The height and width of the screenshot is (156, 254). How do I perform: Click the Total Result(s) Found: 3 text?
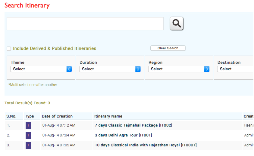click(27, 103)
